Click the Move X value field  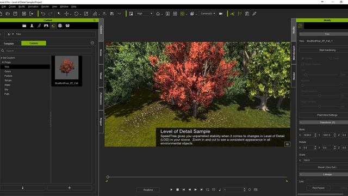coord(308,135)
